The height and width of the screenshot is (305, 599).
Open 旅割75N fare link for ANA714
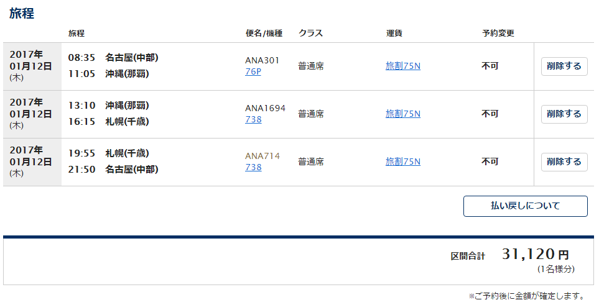click(x=403, y=162)
